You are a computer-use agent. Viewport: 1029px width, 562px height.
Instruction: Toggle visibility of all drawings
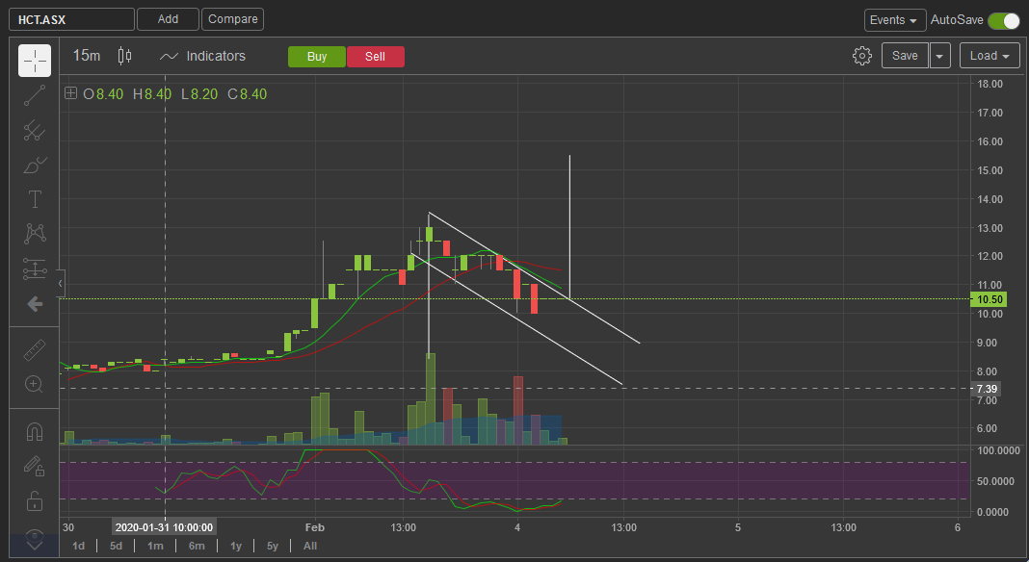click(34, 539)
